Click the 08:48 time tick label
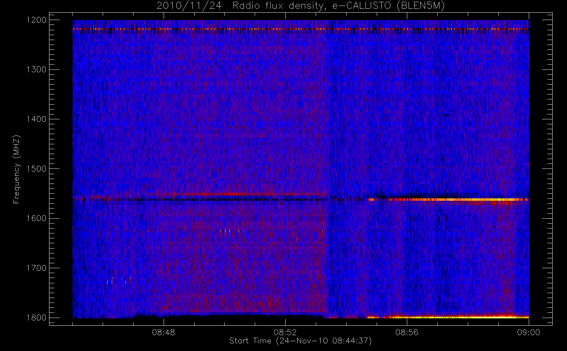The height and width of the screenshot is (351, 567). coord(163,332)
